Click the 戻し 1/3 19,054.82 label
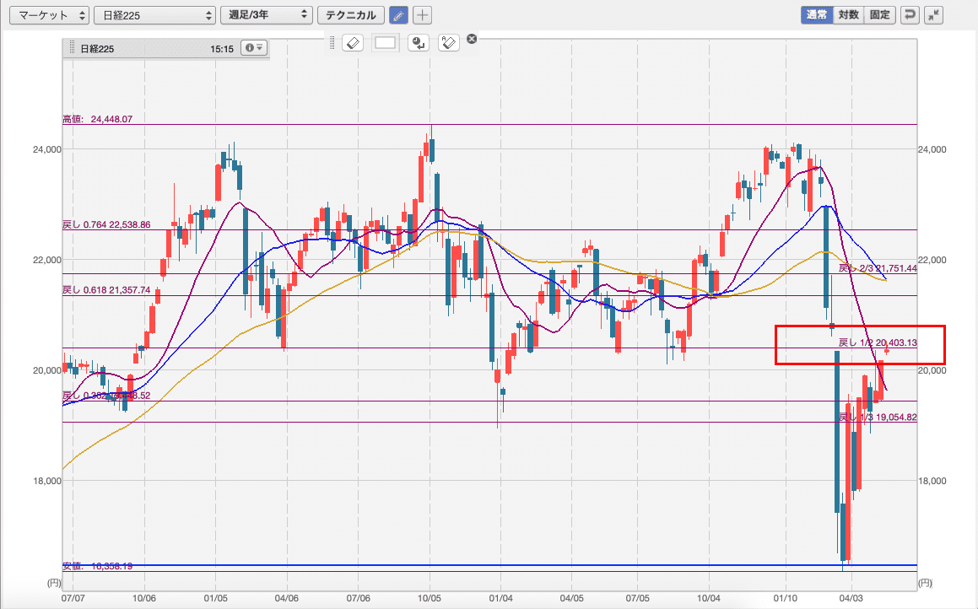This screenshot has height=609, width=978. (878, 417)
